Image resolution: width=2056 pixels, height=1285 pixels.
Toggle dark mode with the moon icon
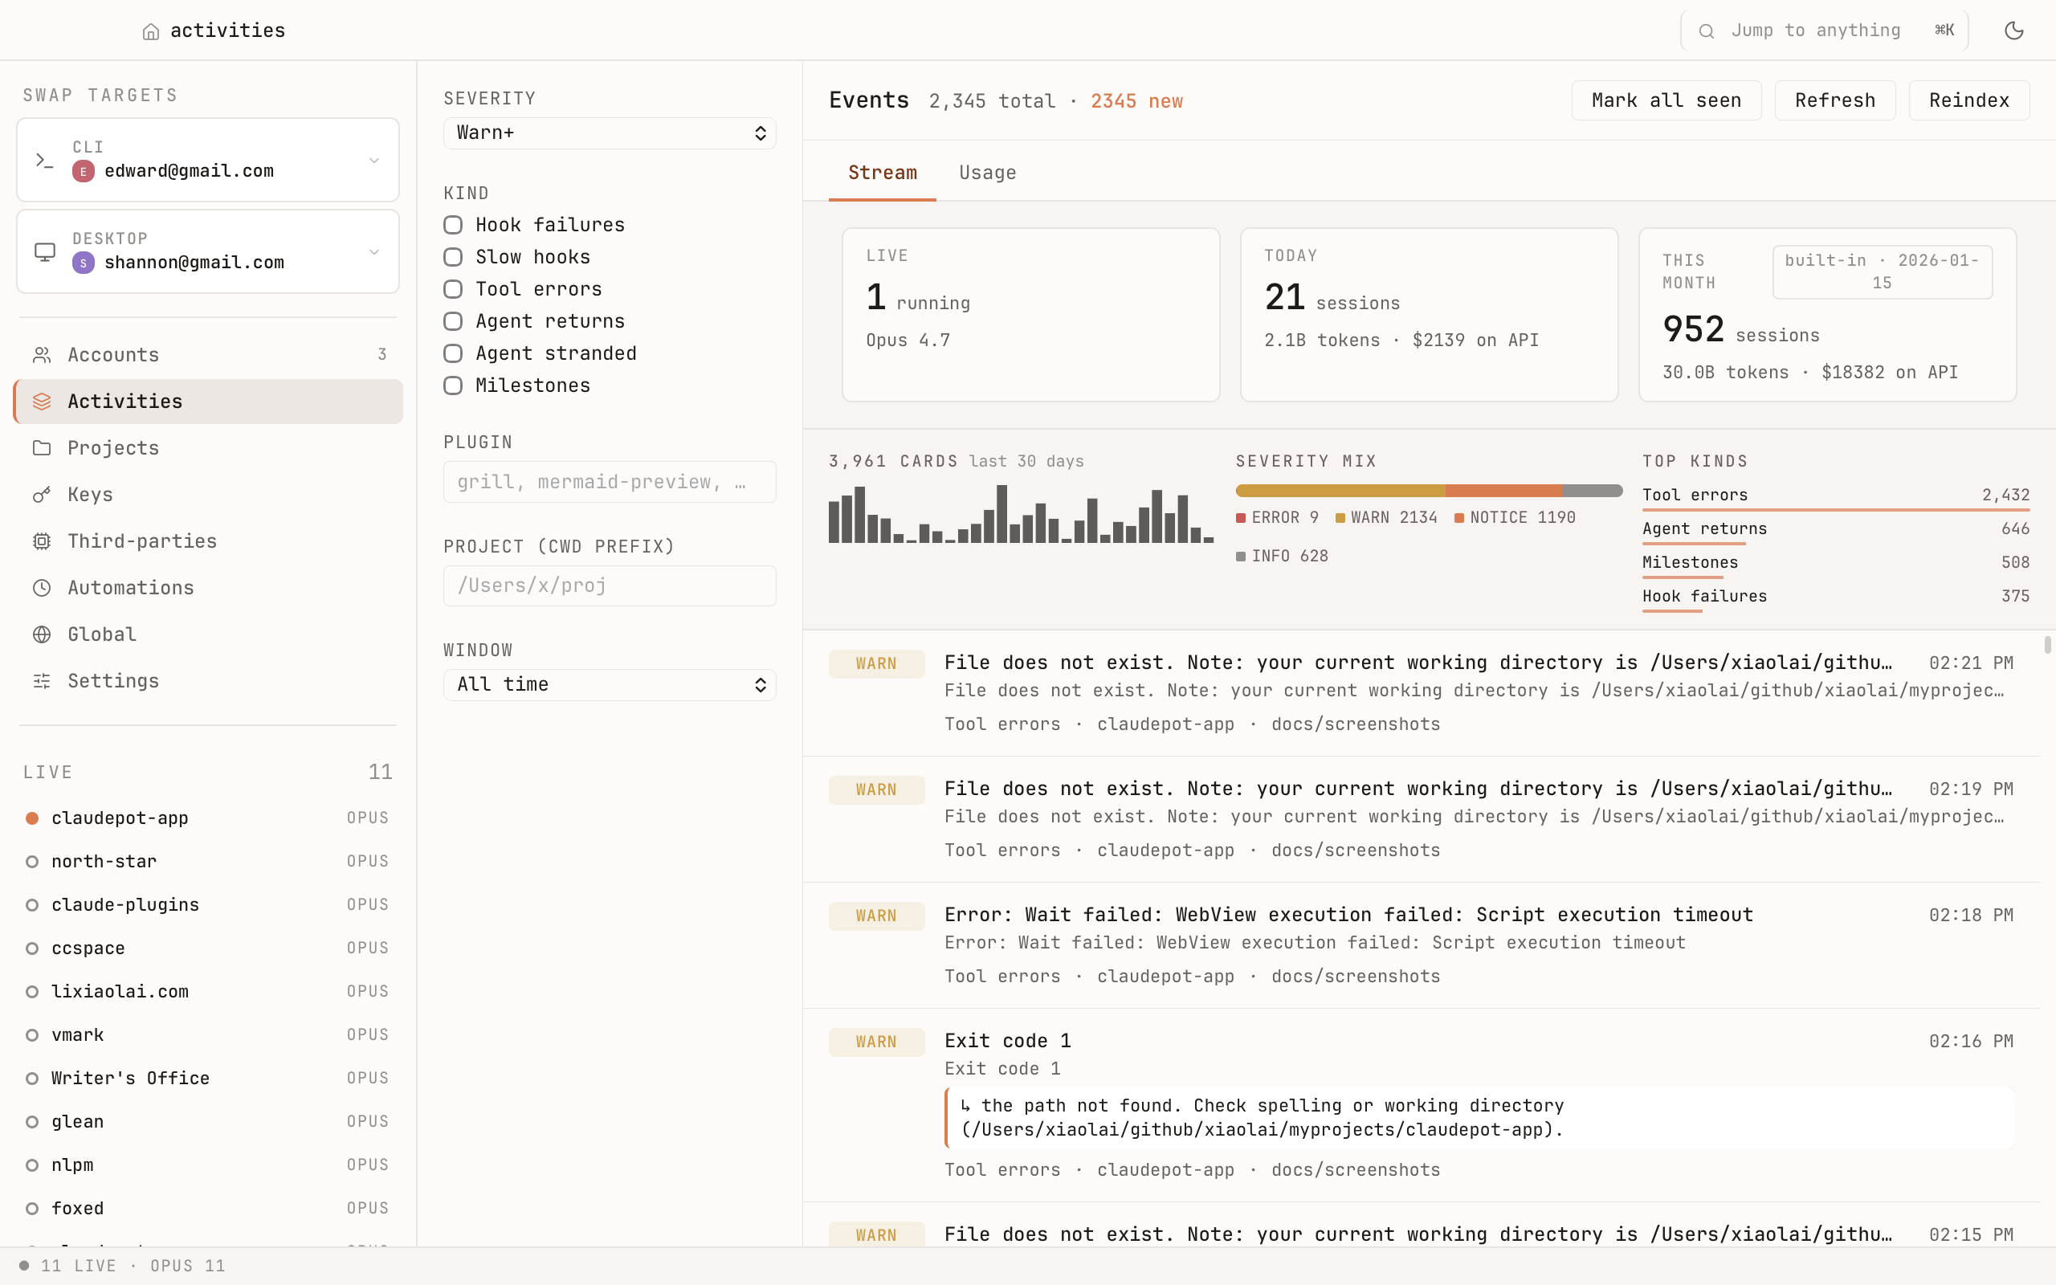pyautogui.click(x=2014, y=30)
